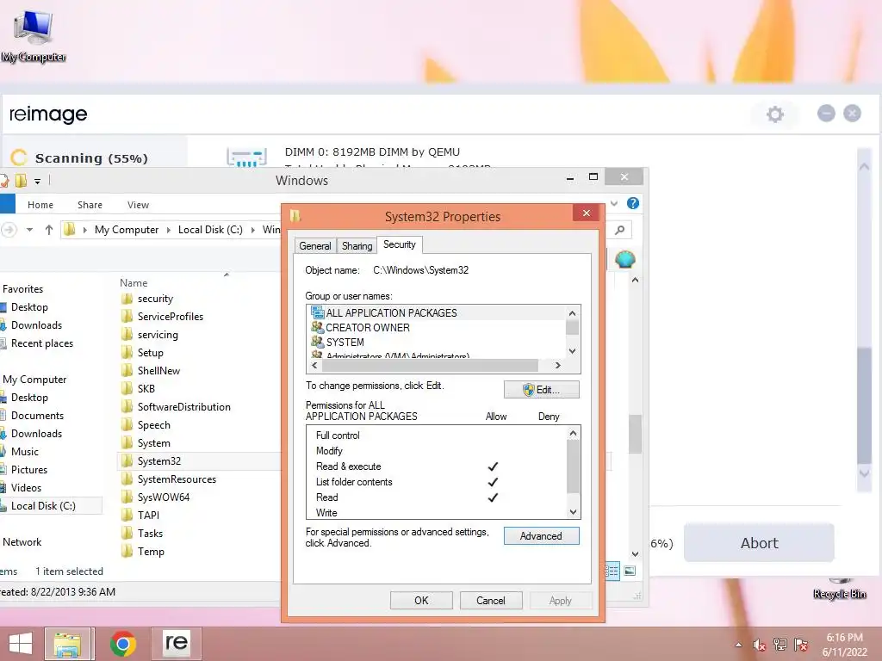Open Recent places favorite
This screenshot has width=882, height=661.
tap(42, 343)
